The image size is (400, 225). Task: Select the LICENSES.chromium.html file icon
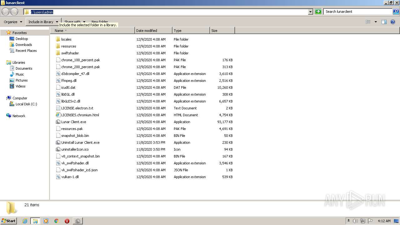tap(58, 115)
